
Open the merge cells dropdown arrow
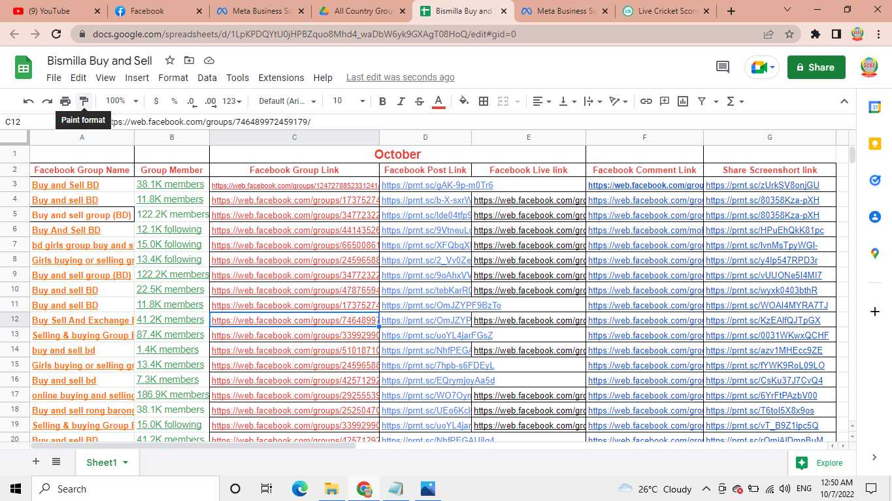point(518,101)
